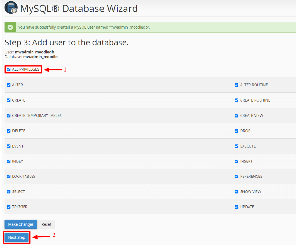The height and width of the screenshot is (245, 296).
Task: Uncheck the UPDATE privilege checkbox
Action: click(x=236, y=207)
